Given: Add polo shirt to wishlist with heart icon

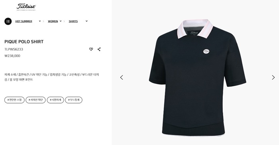Looking at the screenshot, I should 91,49.
